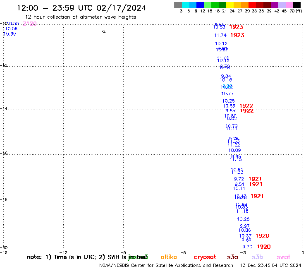This screenshot has height=269, width=306.
Task: Click the red '1922' beside 10.55
Action: pyautogui.click(x=246, y=106)
